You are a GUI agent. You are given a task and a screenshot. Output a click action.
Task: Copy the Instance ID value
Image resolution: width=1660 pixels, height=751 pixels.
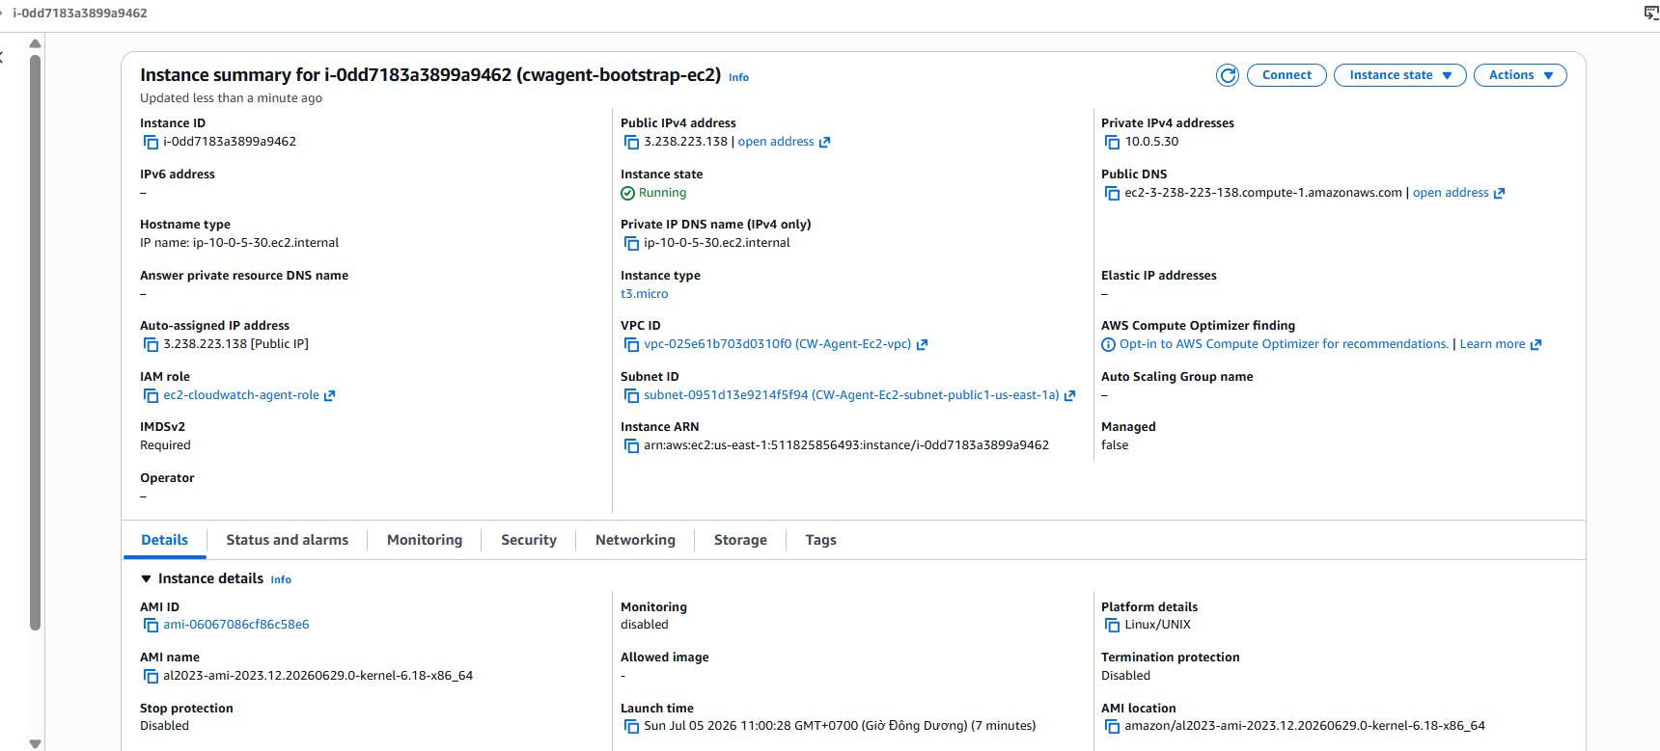pos(151,142)
